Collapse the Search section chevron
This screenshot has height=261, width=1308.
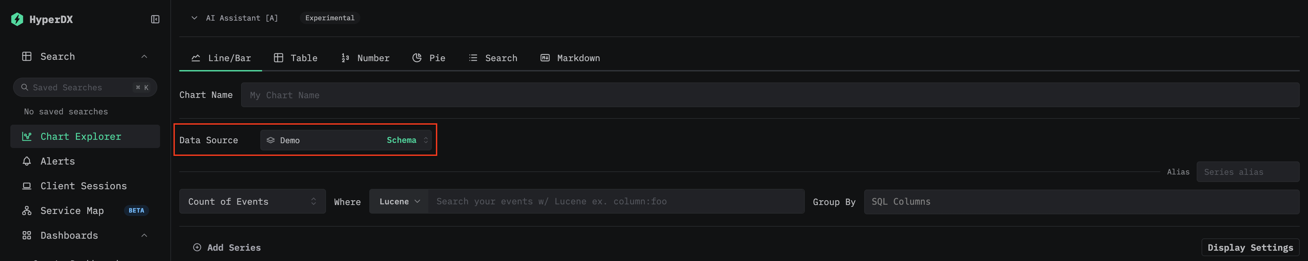pyautogui.click(x=144, y=56)
